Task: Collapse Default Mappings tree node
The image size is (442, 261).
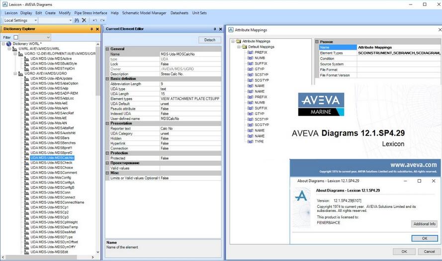Action: (239, 47)
